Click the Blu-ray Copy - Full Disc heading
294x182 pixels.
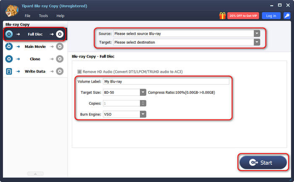[x=93, y=56]
